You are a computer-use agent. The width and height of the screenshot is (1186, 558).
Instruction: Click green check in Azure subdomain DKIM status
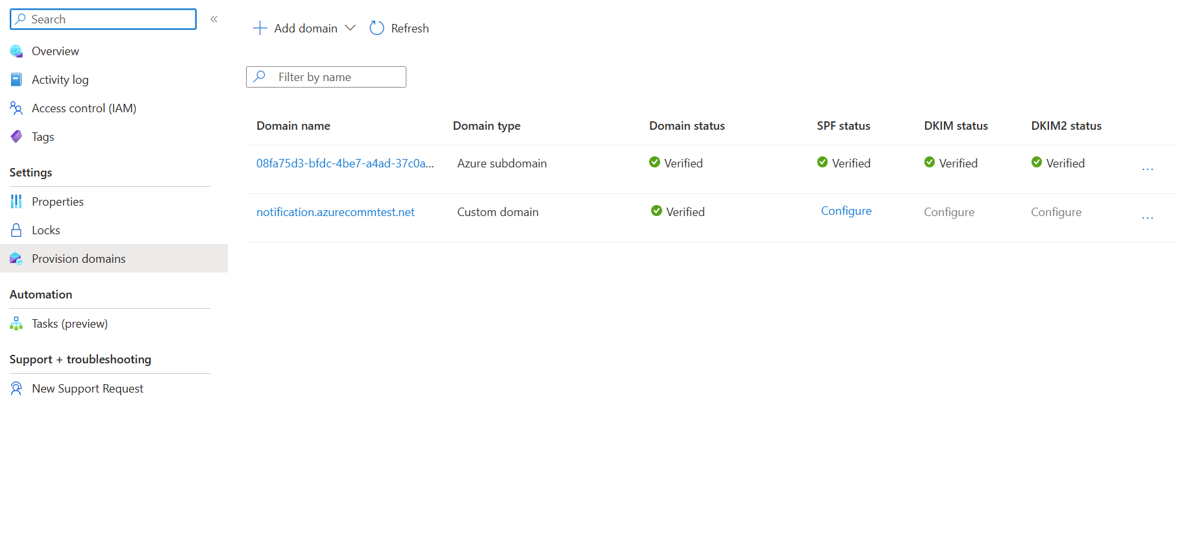coord(930,162)
